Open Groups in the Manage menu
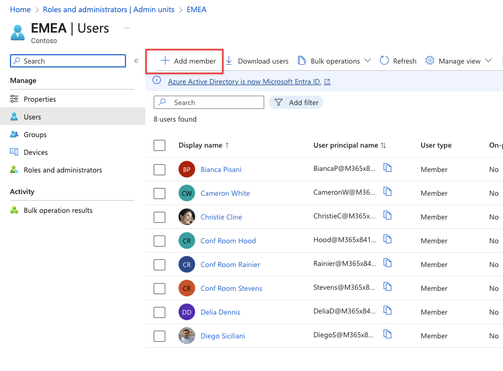Viewport: 503px width, 371px height. [35, 134]
